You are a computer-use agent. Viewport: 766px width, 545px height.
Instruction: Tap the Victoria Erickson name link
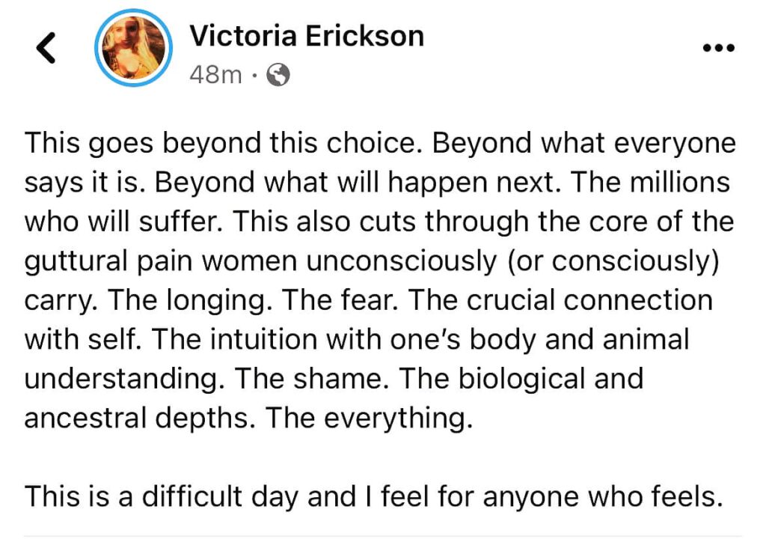(307, 36)
